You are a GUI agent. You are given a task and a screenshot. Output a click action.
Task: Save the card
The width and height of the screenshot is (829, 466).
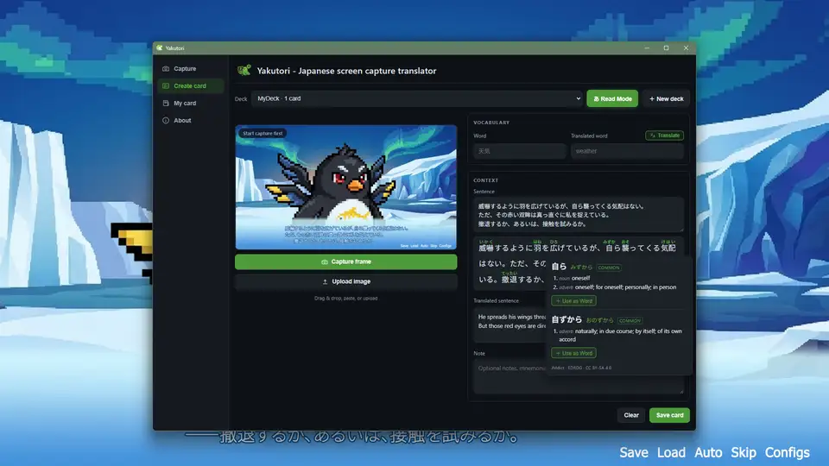click(669, 415)
